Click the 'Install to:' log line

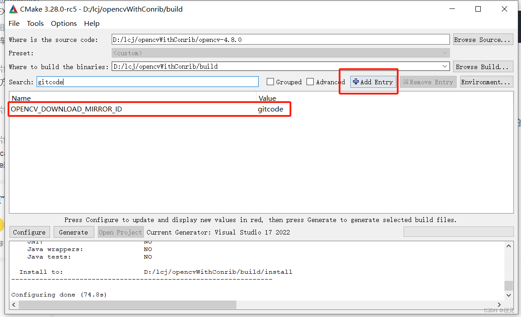pyautogui.click(x=156, y=272)
